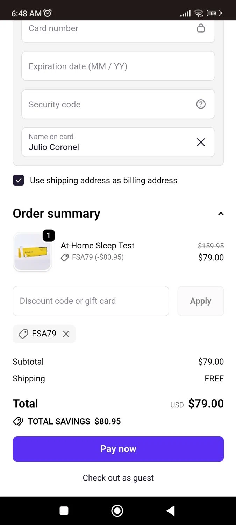
Task: Tap the At-Home Sleep Test thumbnail
Action: click(33, 252)
